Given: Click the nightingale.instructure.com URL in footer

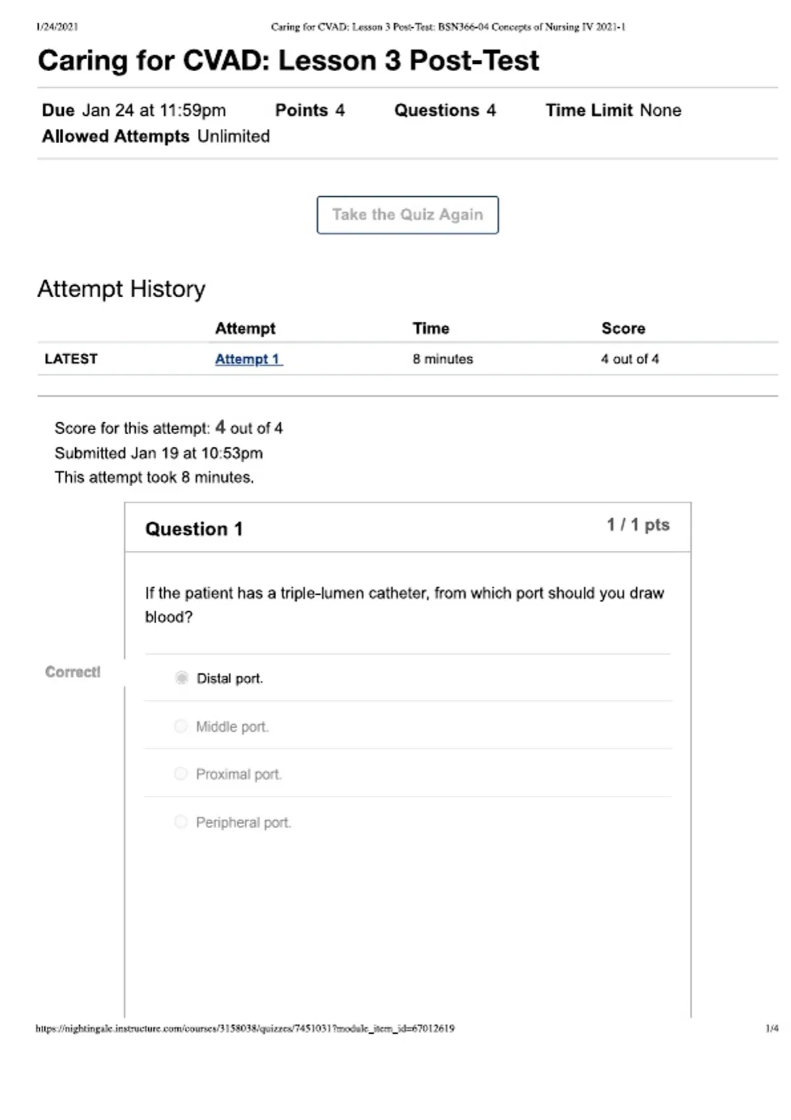Looking at the screenshot, I should coord(245,1028).
